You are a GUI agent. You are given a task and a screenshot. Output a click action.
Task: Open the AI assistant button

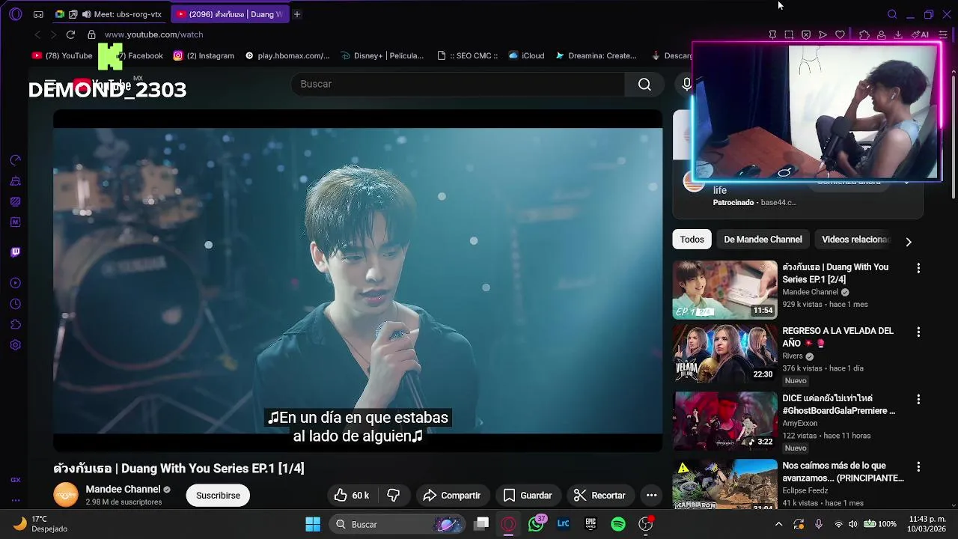tap(920, 34)
